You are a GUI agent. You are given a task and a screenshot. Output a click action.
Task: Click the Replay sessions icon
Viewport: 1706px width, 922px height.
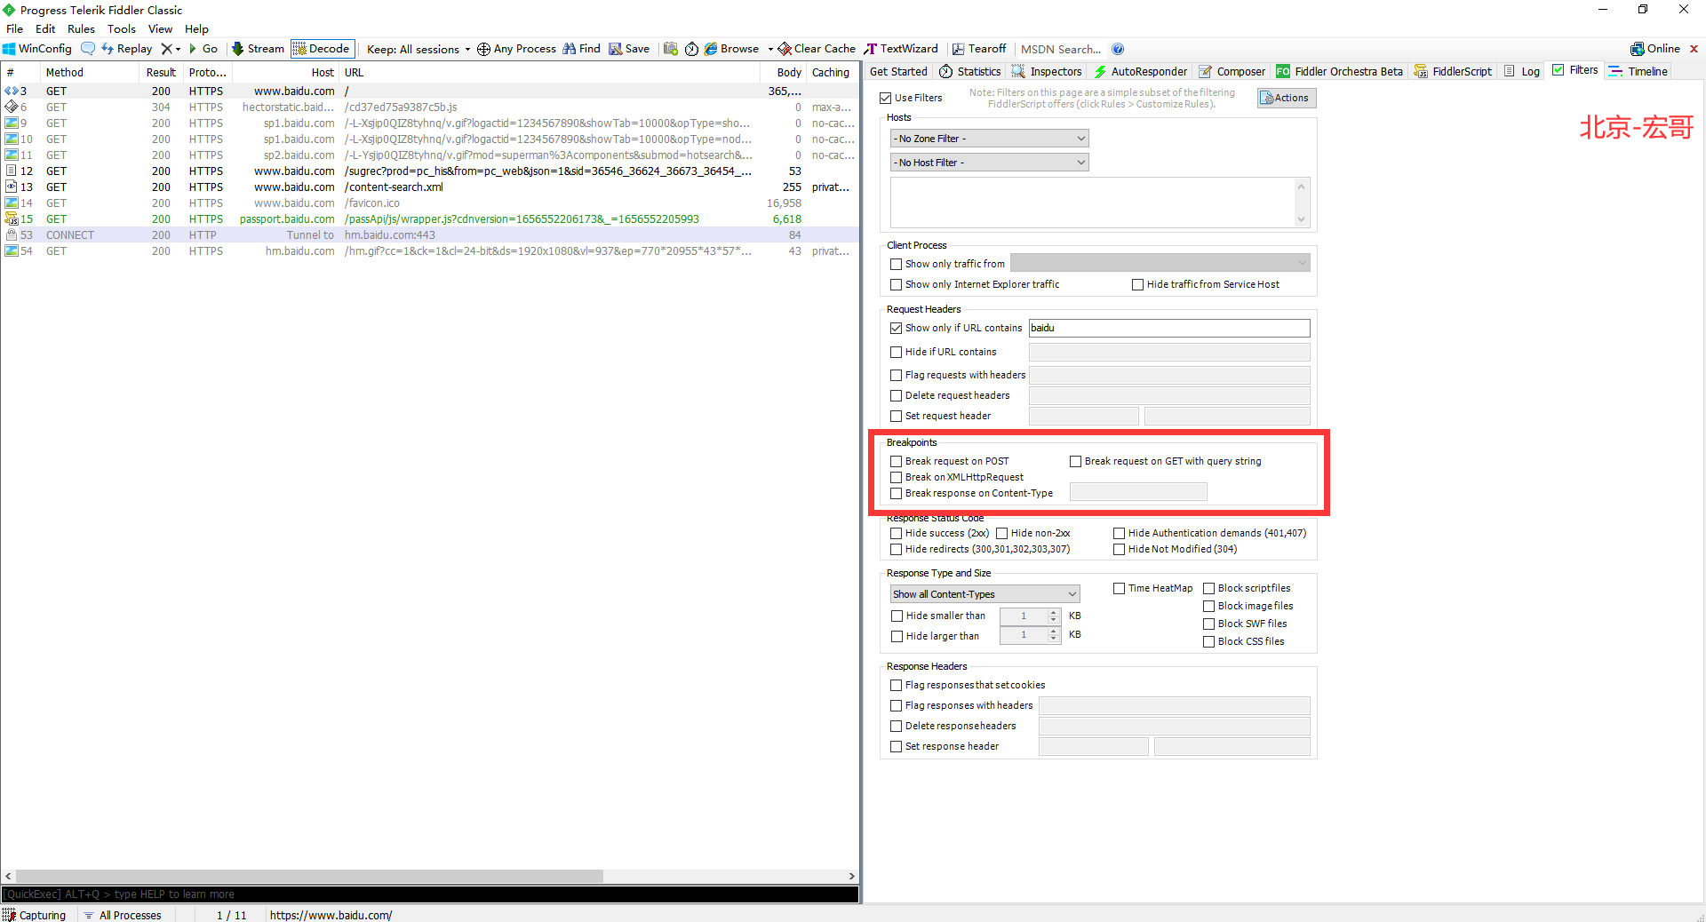coord(108,49)
